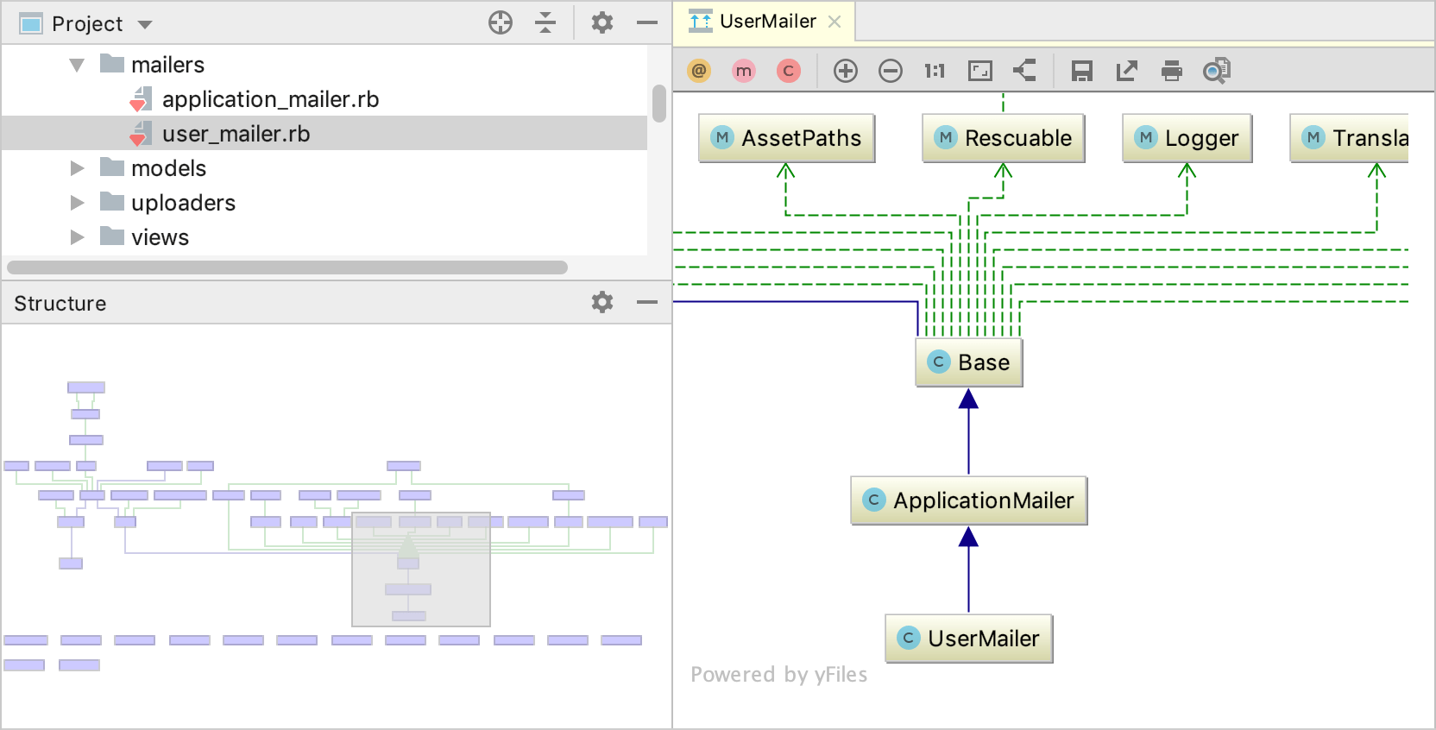Click the locate/scroll-from-source target icon

(x=501, y=23)
